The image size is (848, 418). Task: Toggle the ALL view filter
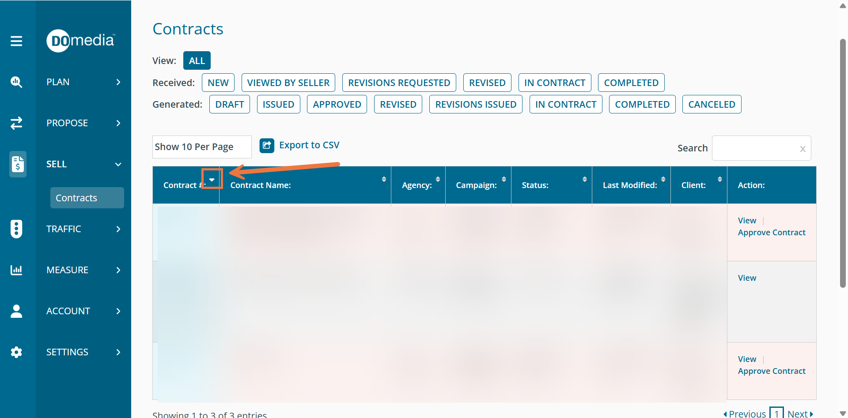[197, 61]
